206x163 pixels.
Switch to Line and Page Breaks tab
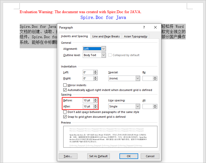pos(106,36)
